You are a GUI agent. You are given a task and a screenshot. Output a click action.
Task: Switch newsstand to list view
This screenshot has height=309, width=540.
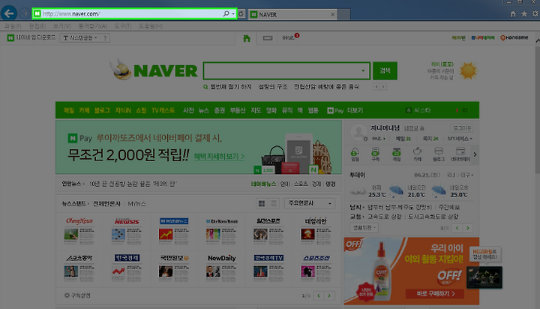[274, 203]
